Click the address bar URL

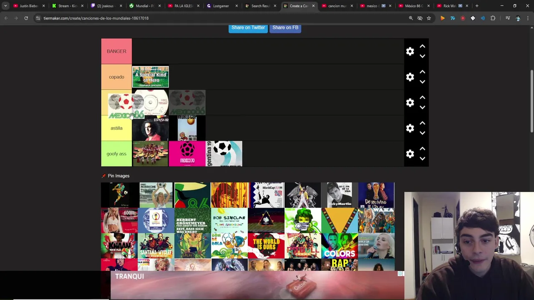[x=96, y=18]
